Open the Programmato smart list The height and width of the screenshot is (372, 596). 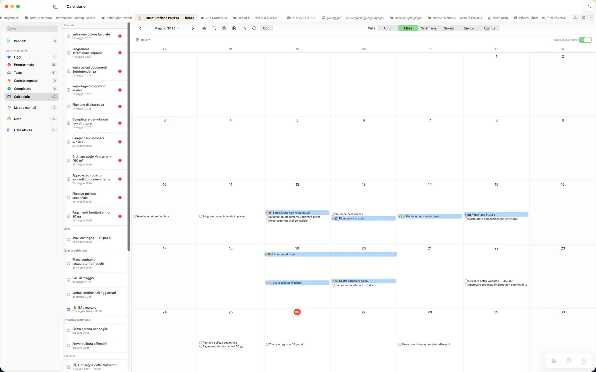(32, 65)
